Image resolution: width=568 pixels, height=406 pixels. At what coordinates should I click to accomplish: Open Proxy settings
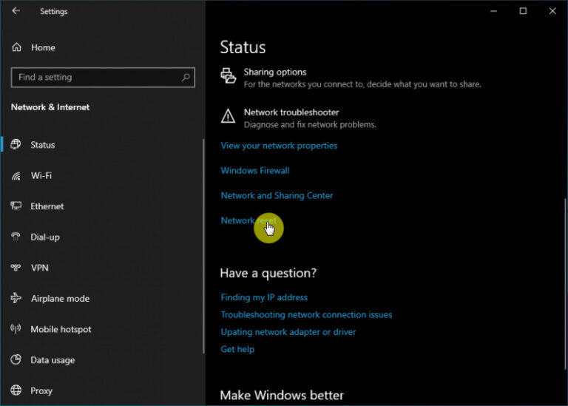(x=41, y=390)
